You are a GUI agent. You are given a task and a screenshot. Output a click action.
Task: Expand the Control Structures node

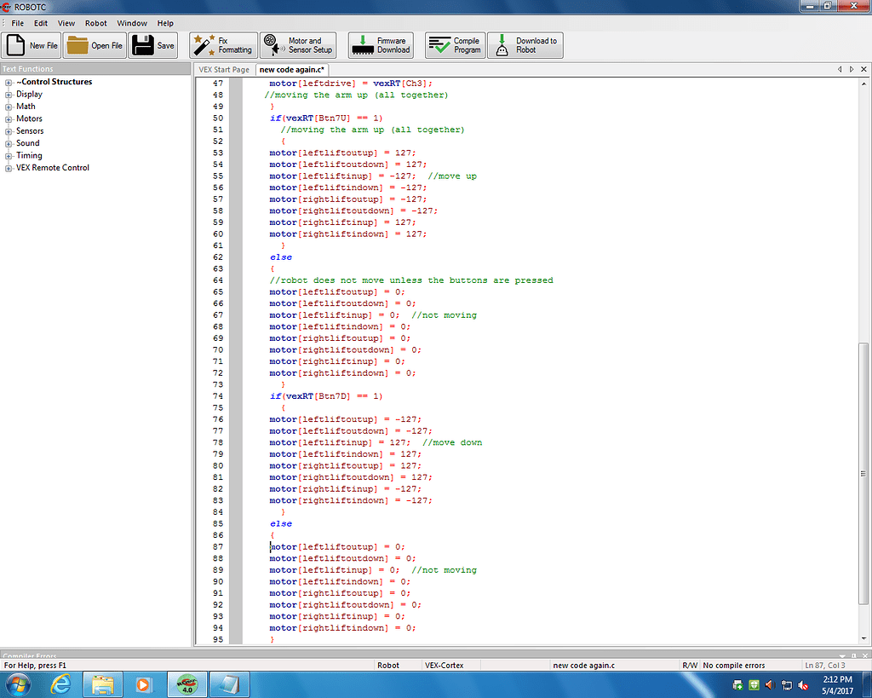9,83
